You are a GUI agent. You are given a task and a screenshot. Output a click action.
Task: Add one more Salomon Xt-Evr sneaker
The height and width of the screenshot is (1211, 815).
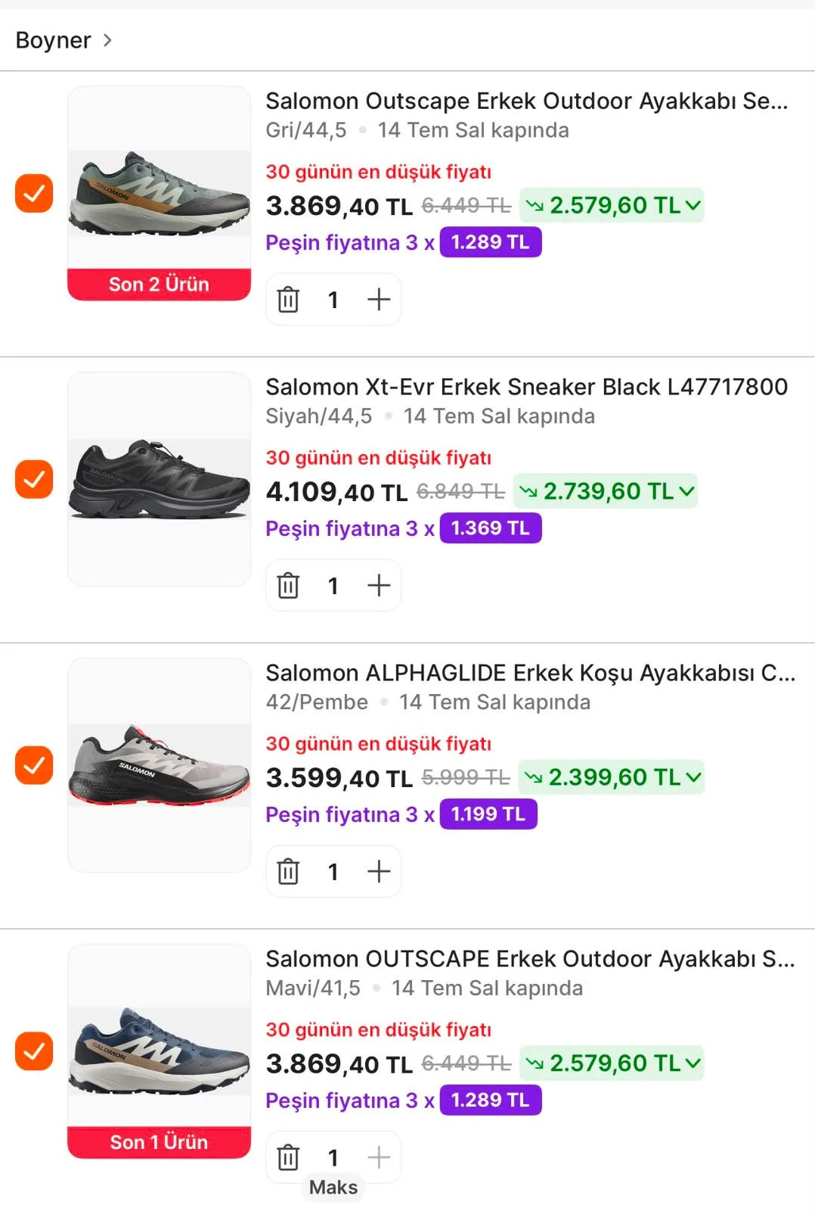pyautogui.click(x=379, y=586)
